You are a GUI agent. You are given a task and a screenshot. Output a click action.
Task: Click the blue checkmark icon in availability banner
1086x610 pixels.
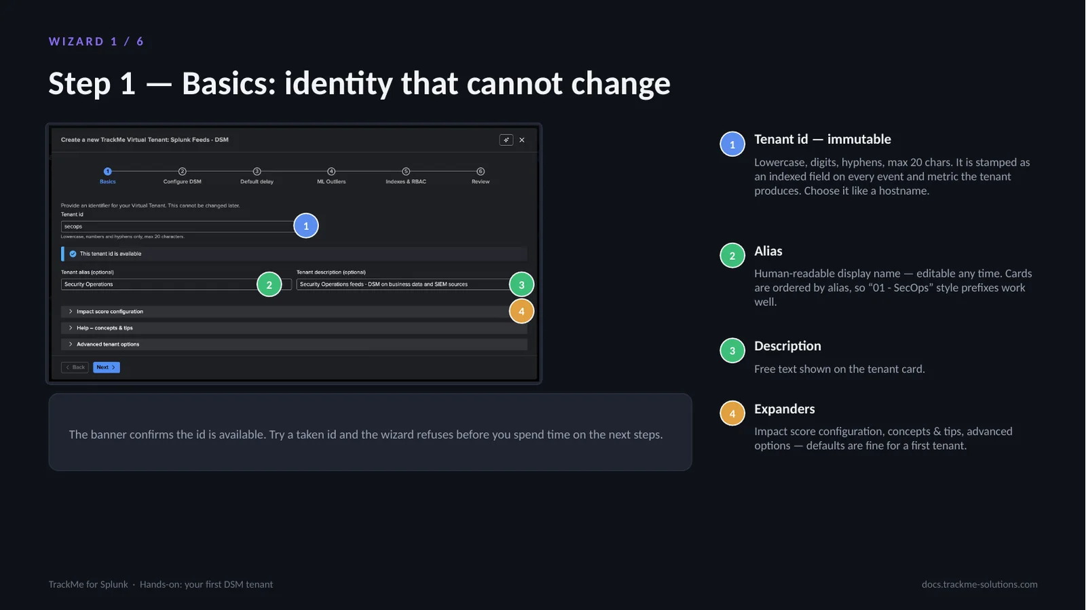tap(73, 254)
